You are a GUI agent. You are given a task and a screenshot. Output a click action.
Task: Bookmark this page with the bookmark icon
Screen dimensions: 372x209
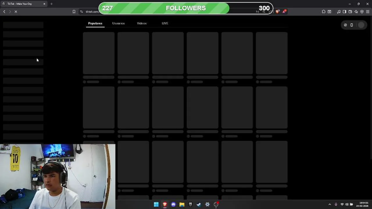tap(74, 12)
